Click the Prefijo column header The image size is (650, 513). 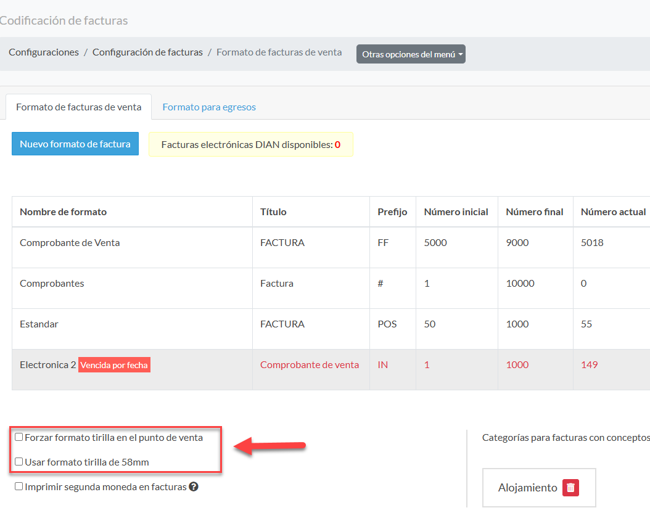tap(392, 212)
